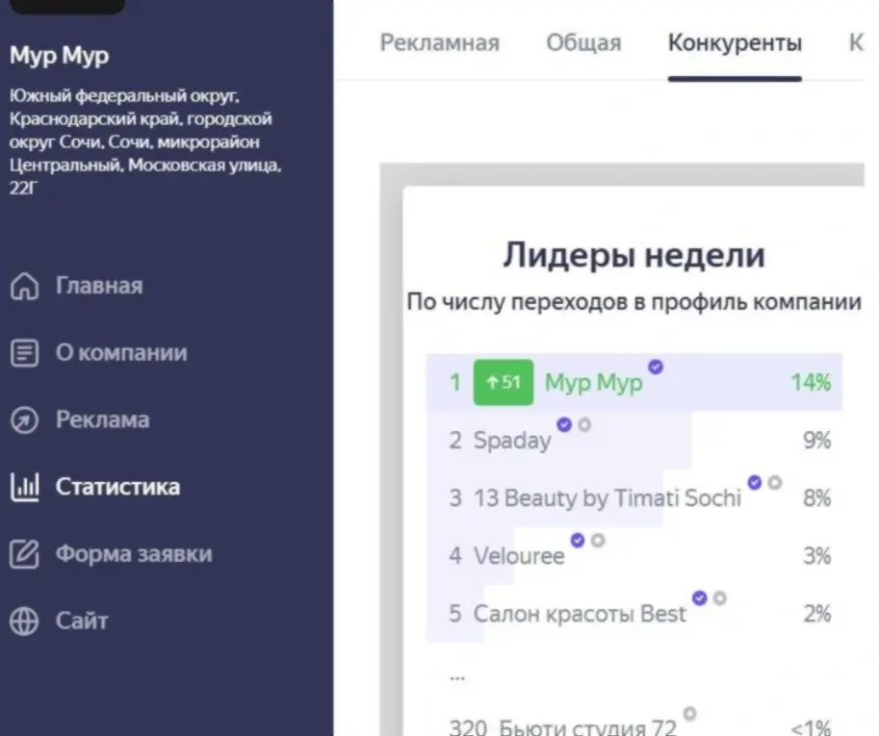The width and height of the screenshot is (879, 736).
Task: Switch to the Общая tab
Action: coord(583,42)
